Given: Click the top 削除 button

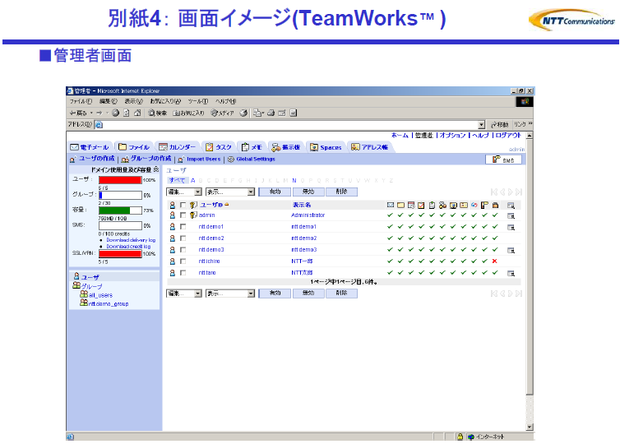Looking at the screenshot, I should tap(341, 192).
